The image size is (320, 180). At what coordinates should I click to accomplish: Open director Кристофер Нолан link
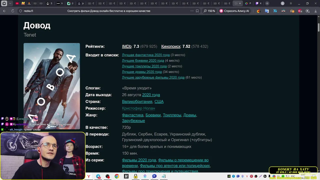(x=138, y=108)
